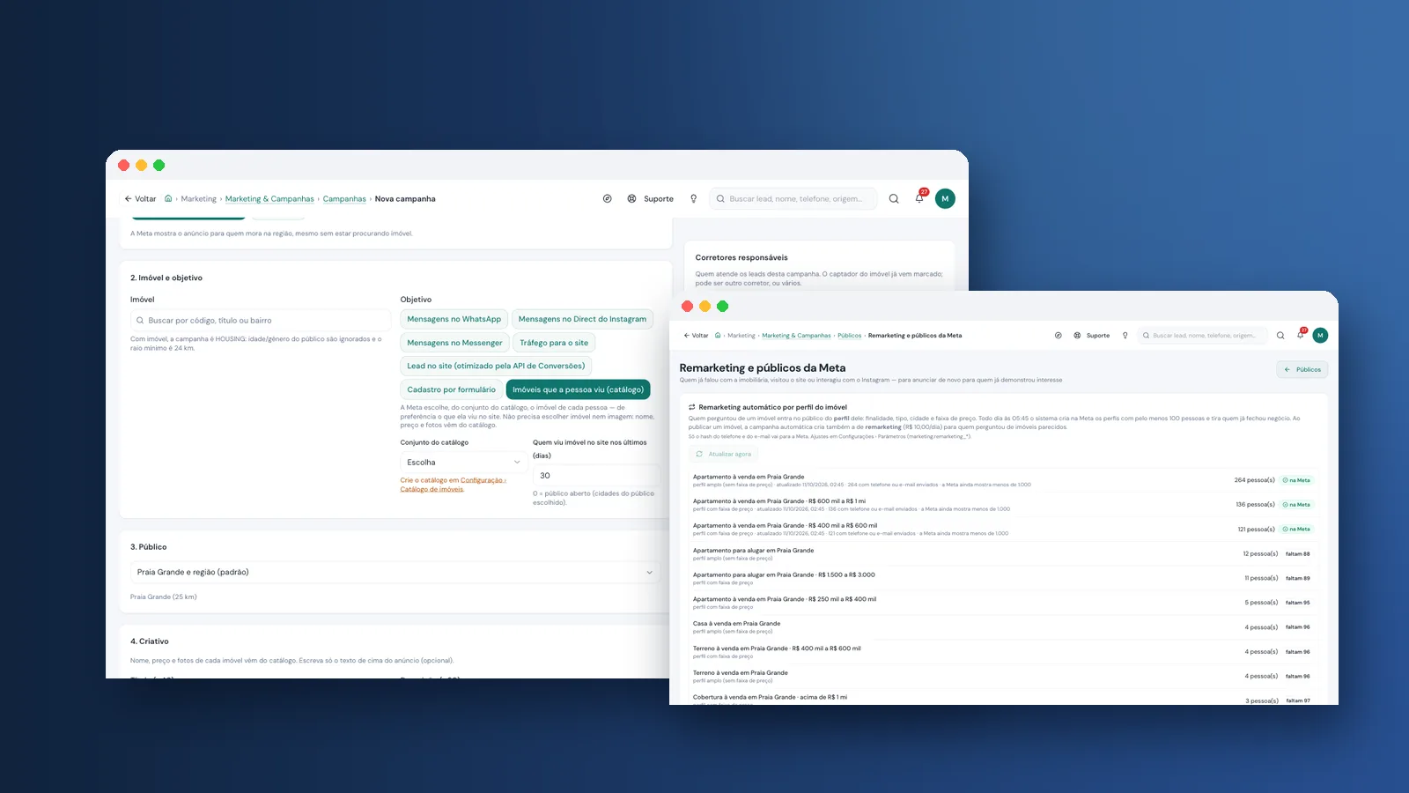
Task: Open Públicos breadcrumb link in Remarketing window
Action: 849,335
